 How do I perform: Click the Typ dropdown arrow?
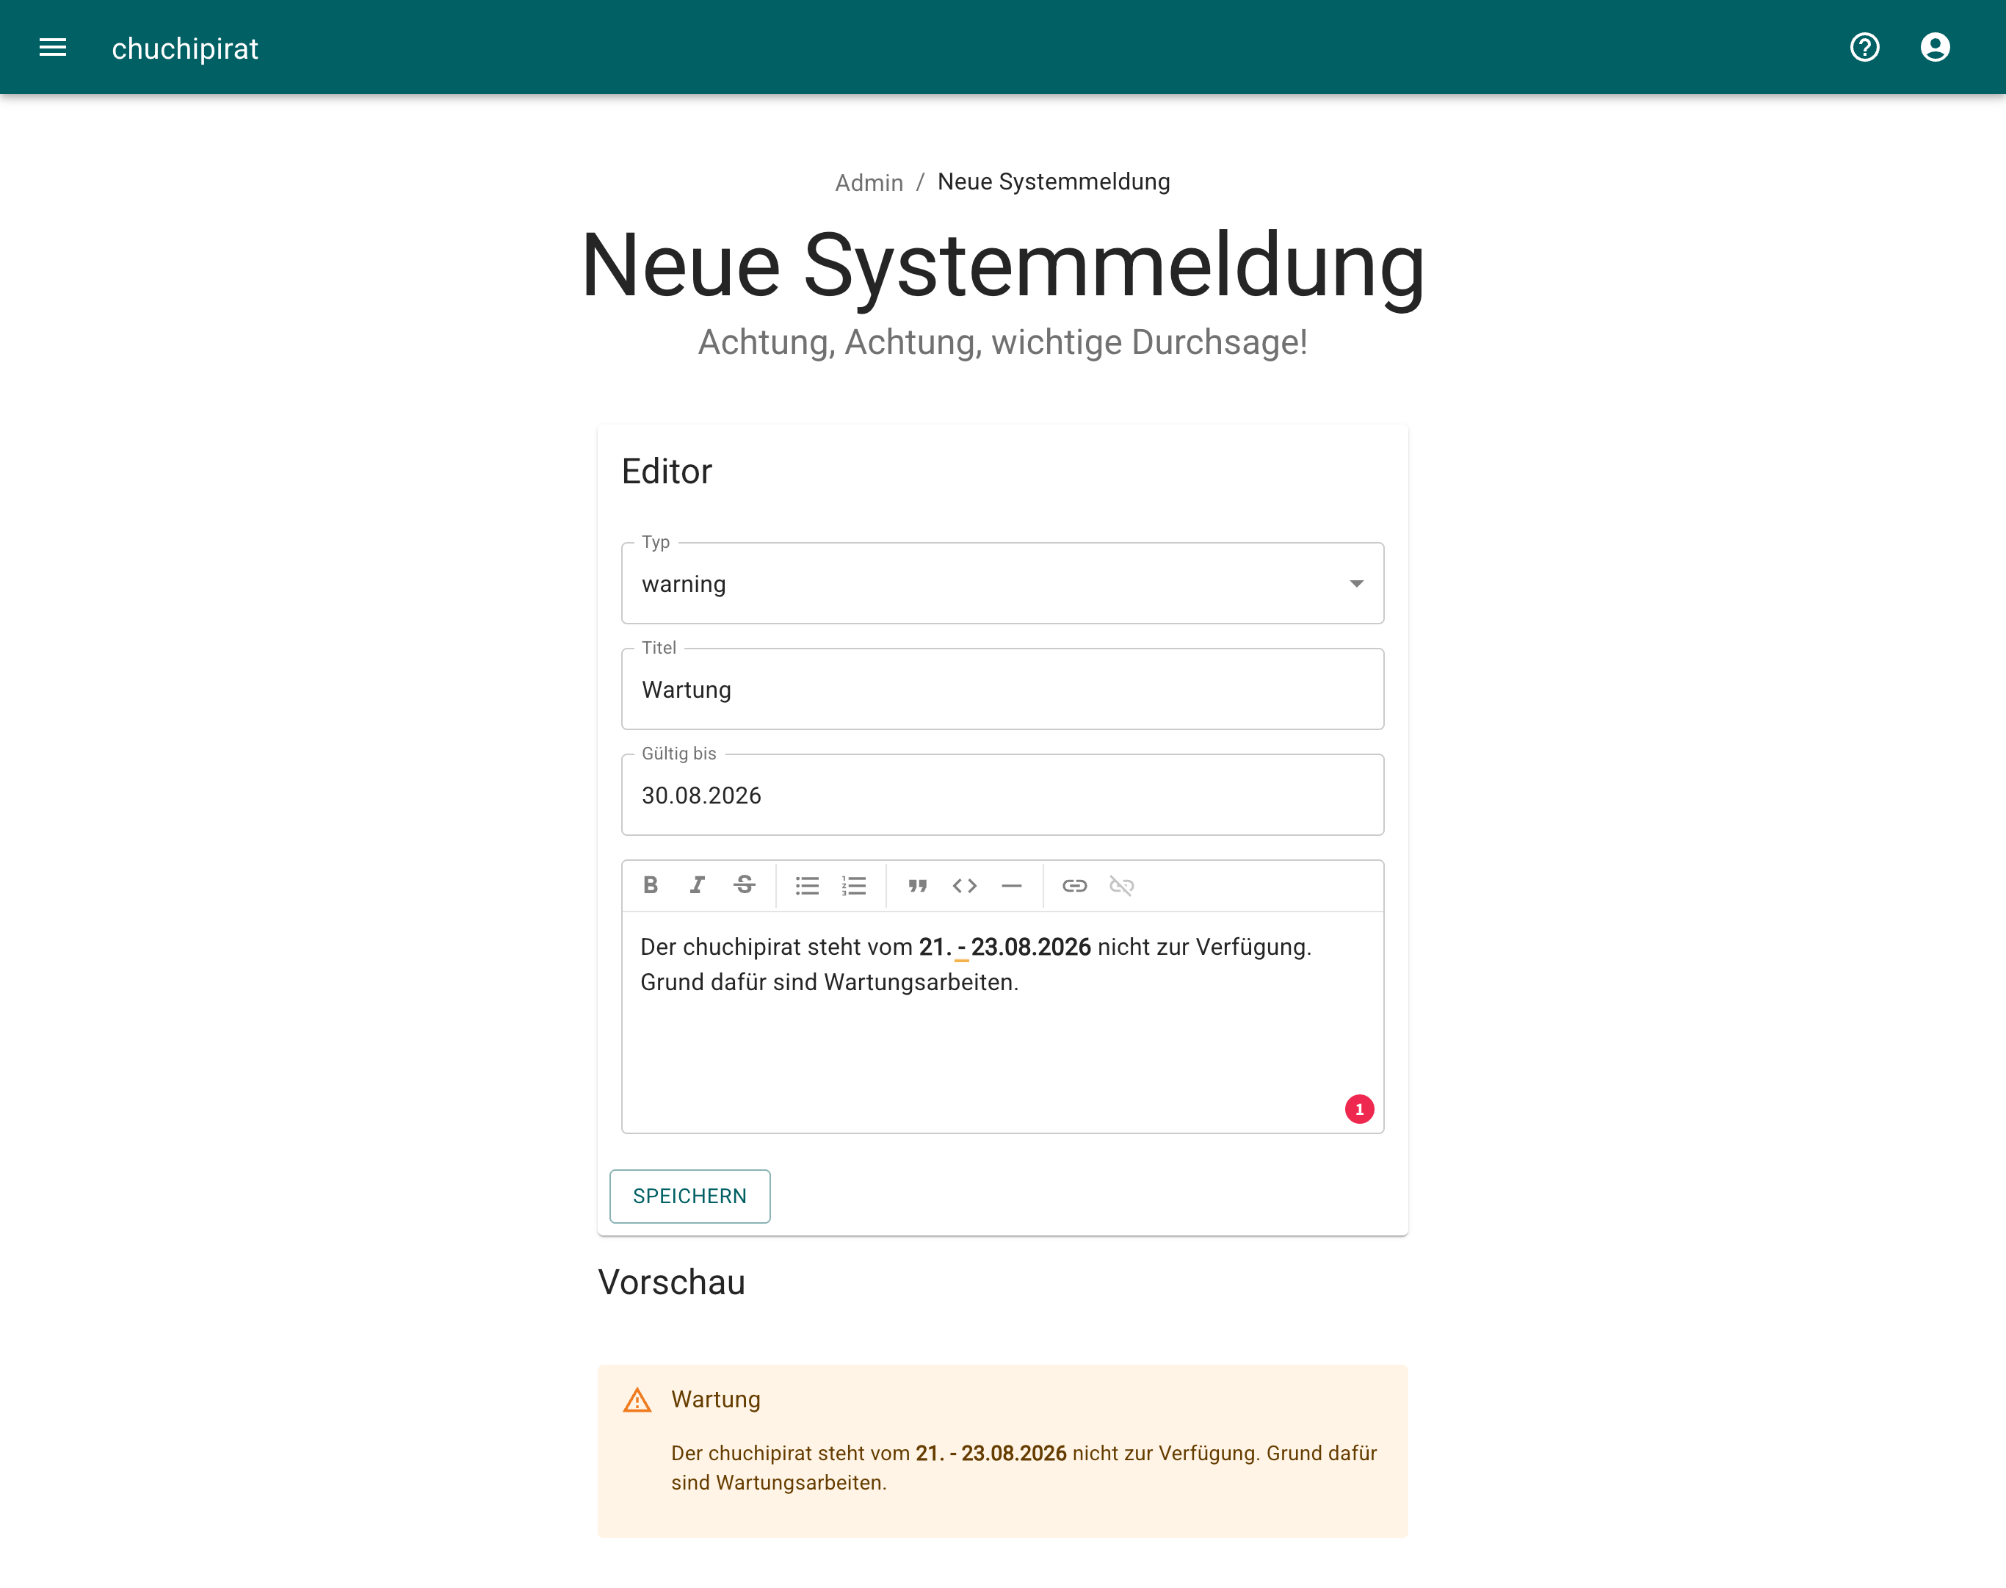pyautogui.click(x=1356, y=584)
